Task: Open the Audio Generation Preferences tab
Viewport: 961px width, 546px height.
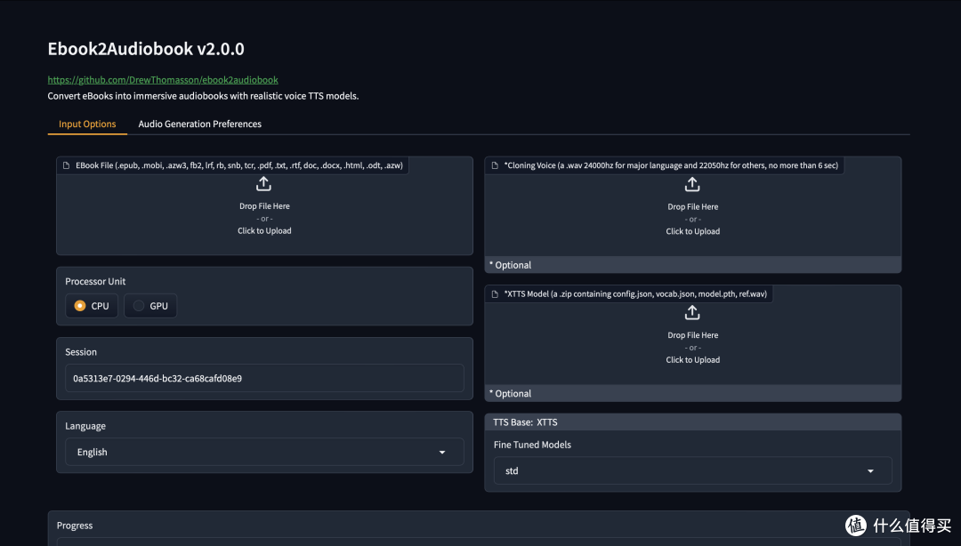Action: (x=199, y=124)
